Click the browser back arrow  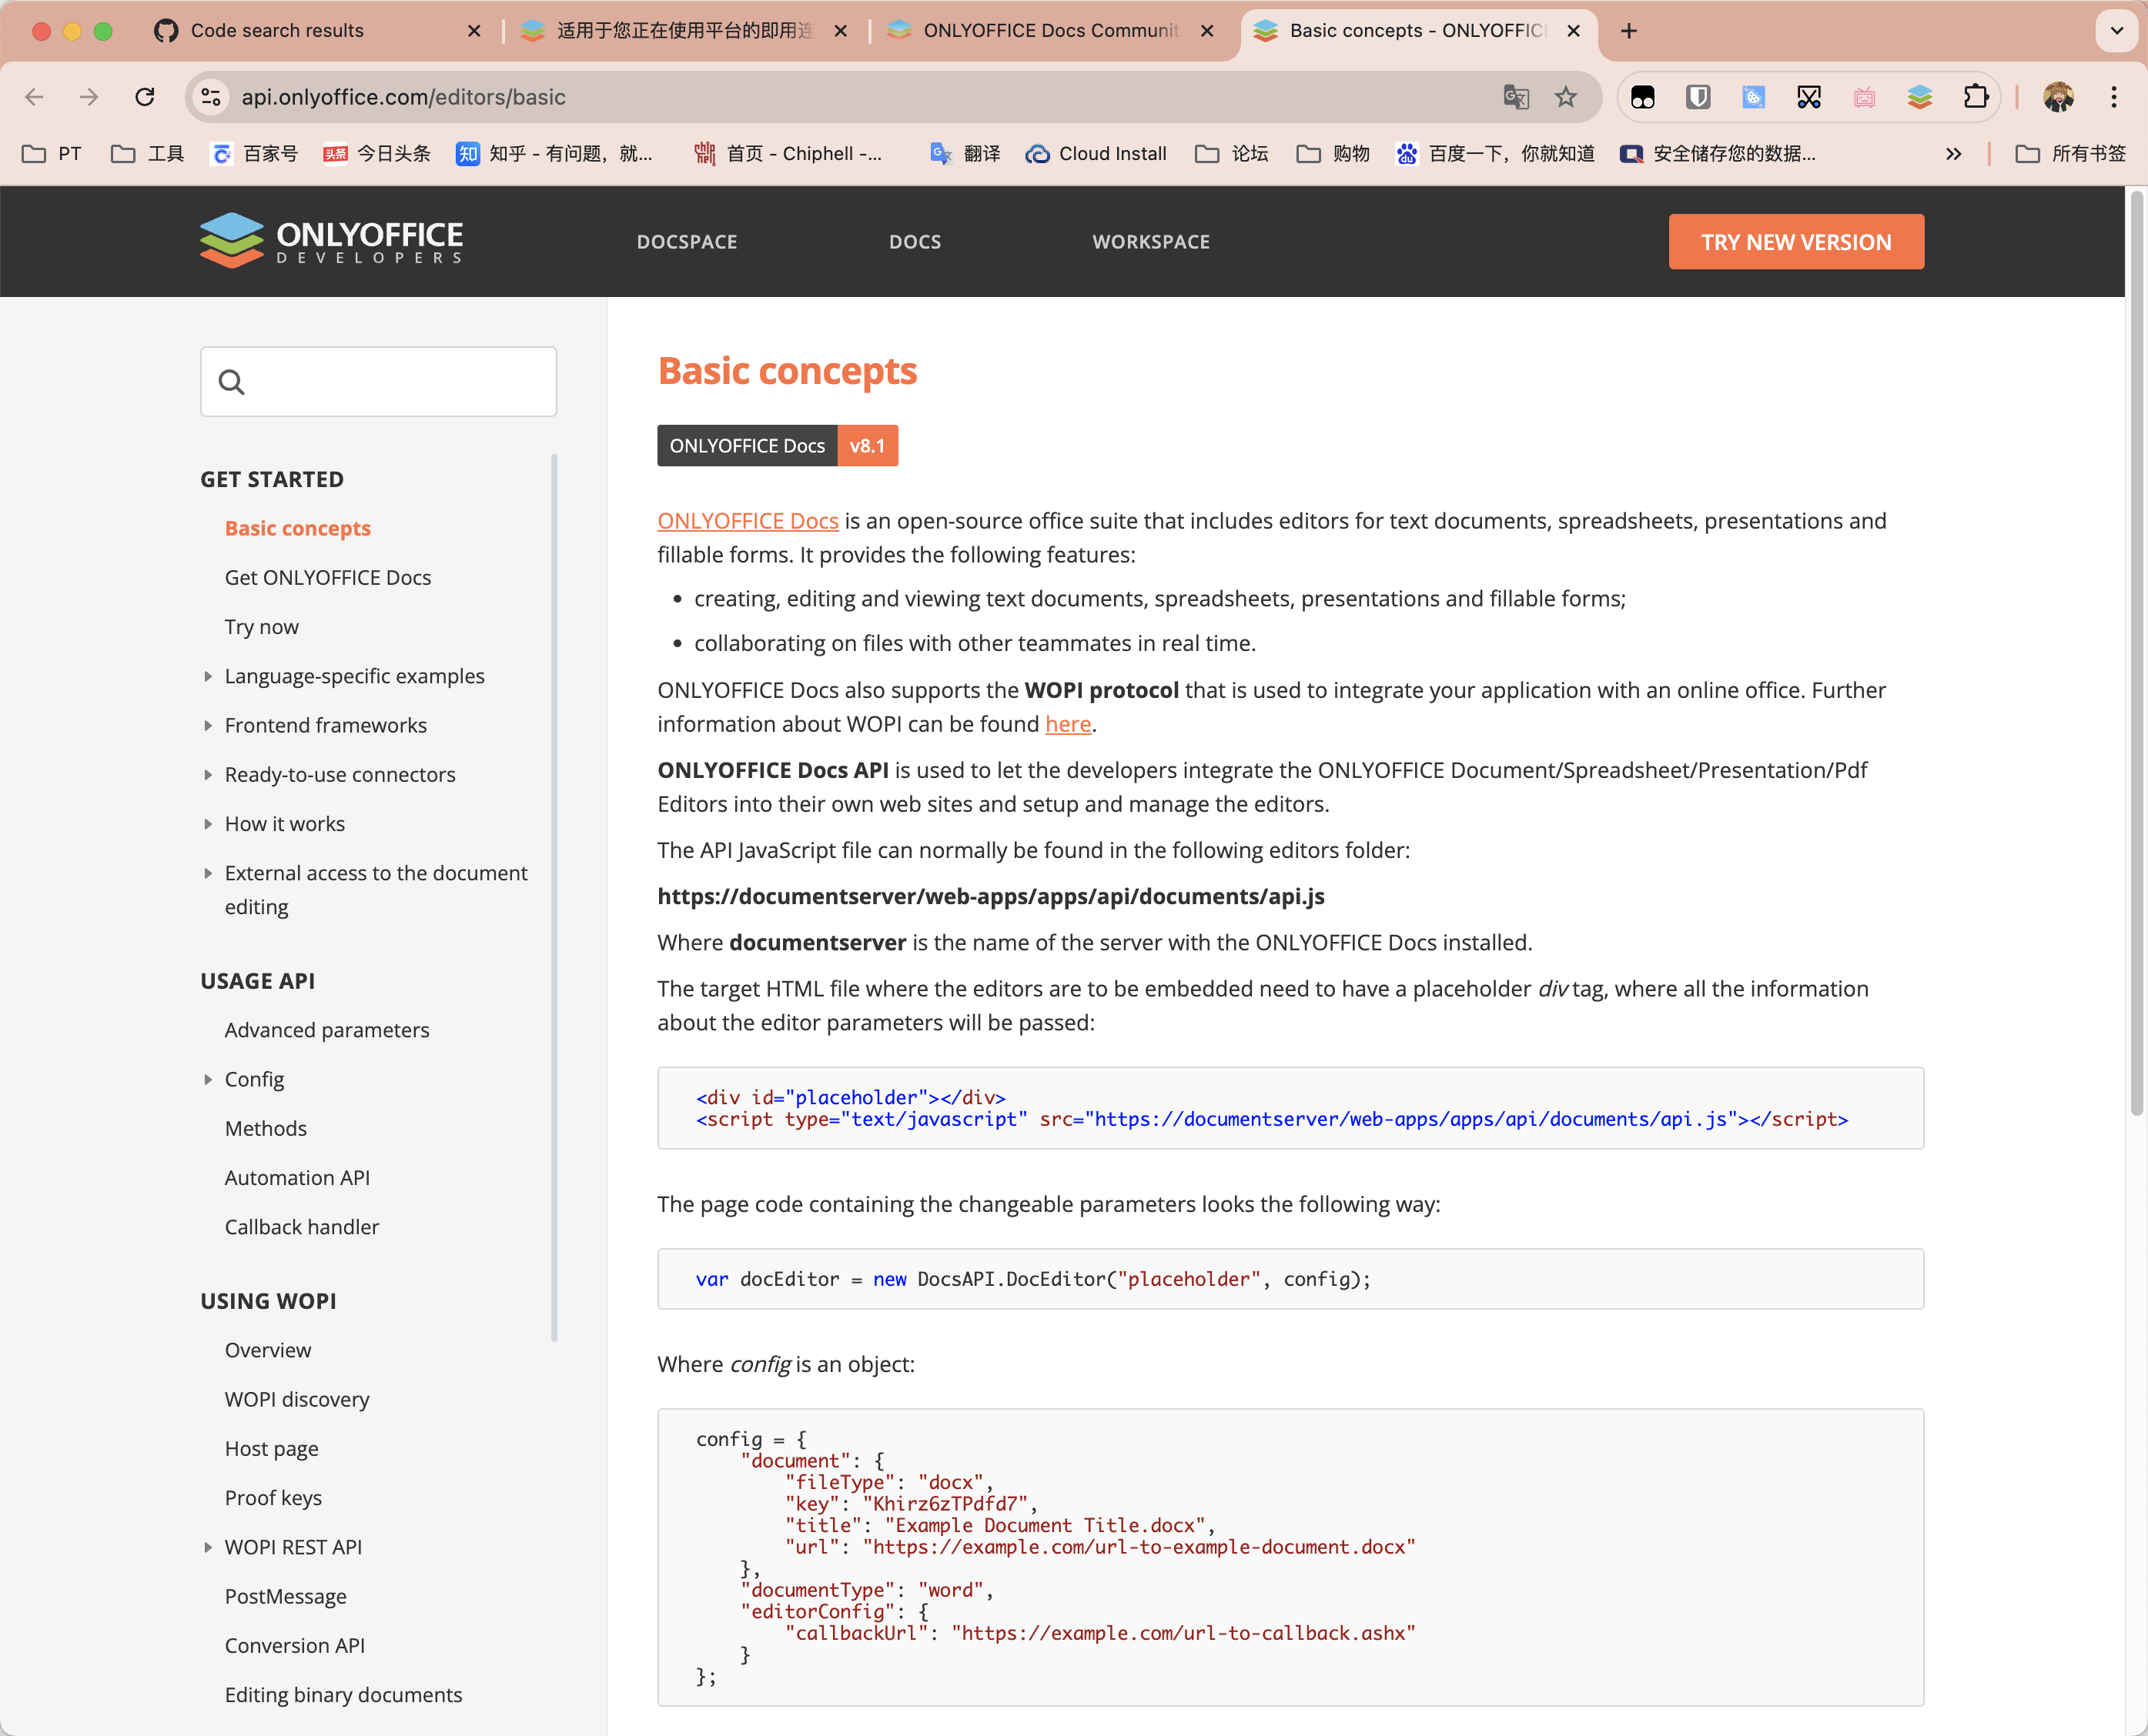pyautogui.click(x=34, y=97)
